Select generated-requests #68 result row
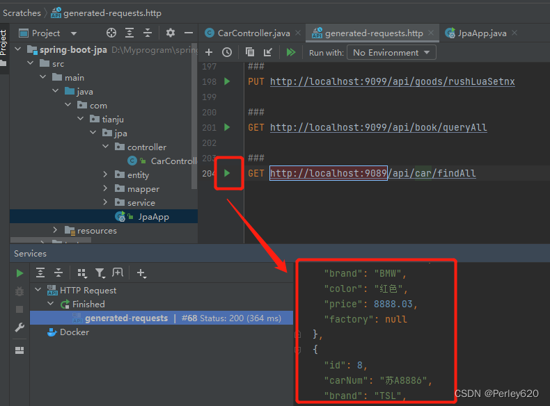Screen dimensions: 550x406 pos(162,318)
